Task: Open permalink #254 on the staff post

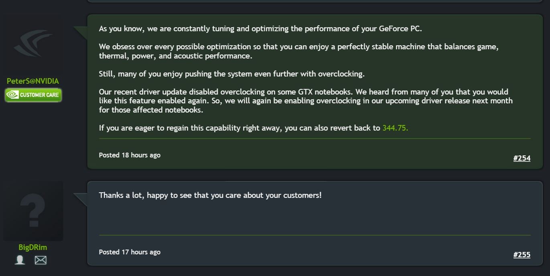Action: click(522, 158)
